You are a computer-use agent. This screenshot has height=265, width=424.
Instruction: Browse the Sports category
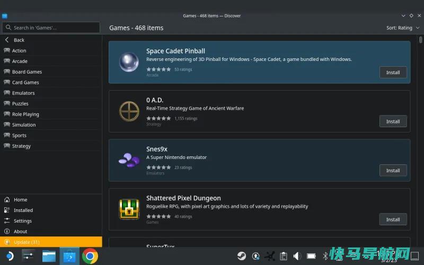[51, 135]
